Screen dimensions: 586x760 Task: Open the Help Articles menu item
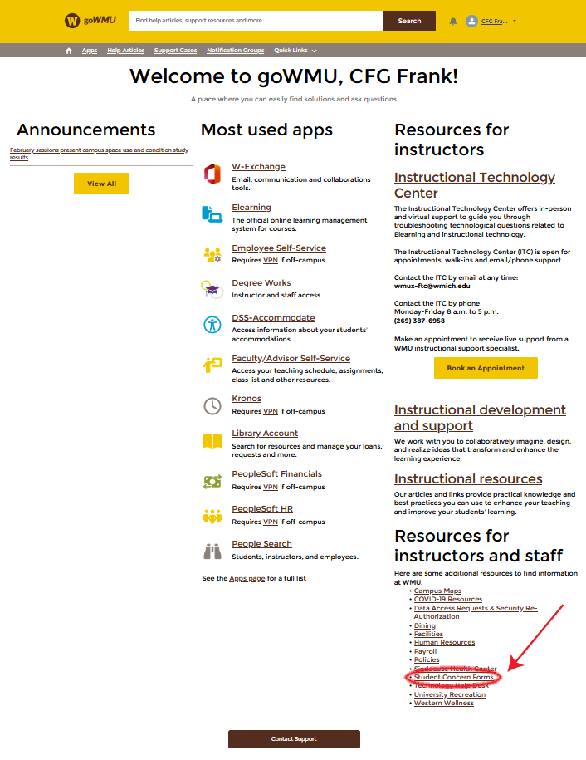pyautogui.click(x=125, y=51)
